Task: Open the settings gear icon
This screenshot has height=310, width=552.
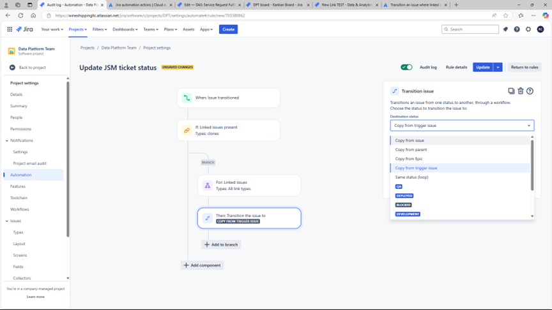Action: [x=528, y=29]
